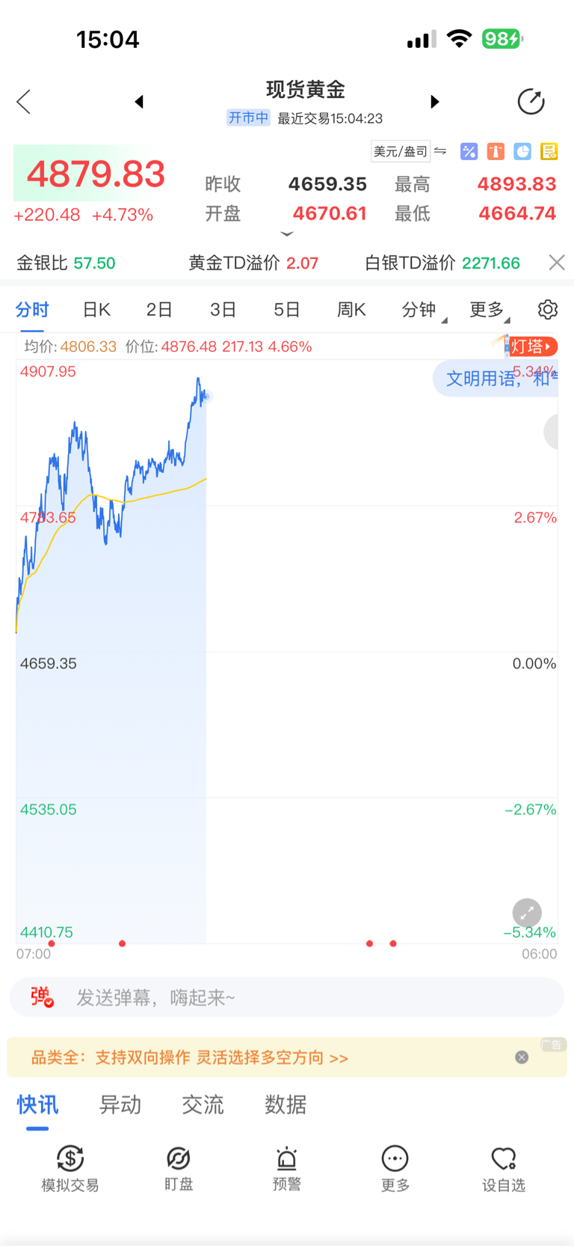The image size is (574, 1246).
Task: Open 模拟交易 simulated trading
Action: click(x=70, y=1167)
